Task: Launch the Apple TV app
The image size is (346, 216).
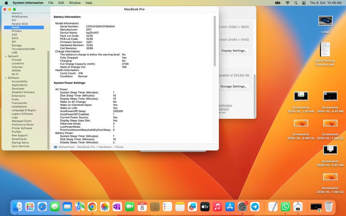Action: tap(205, 207)
